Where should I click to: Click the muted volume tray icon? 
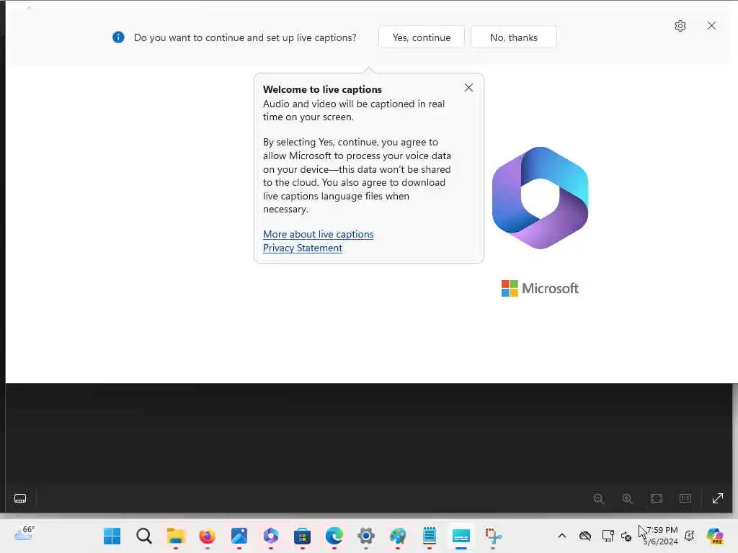click(x=626, y=536)
